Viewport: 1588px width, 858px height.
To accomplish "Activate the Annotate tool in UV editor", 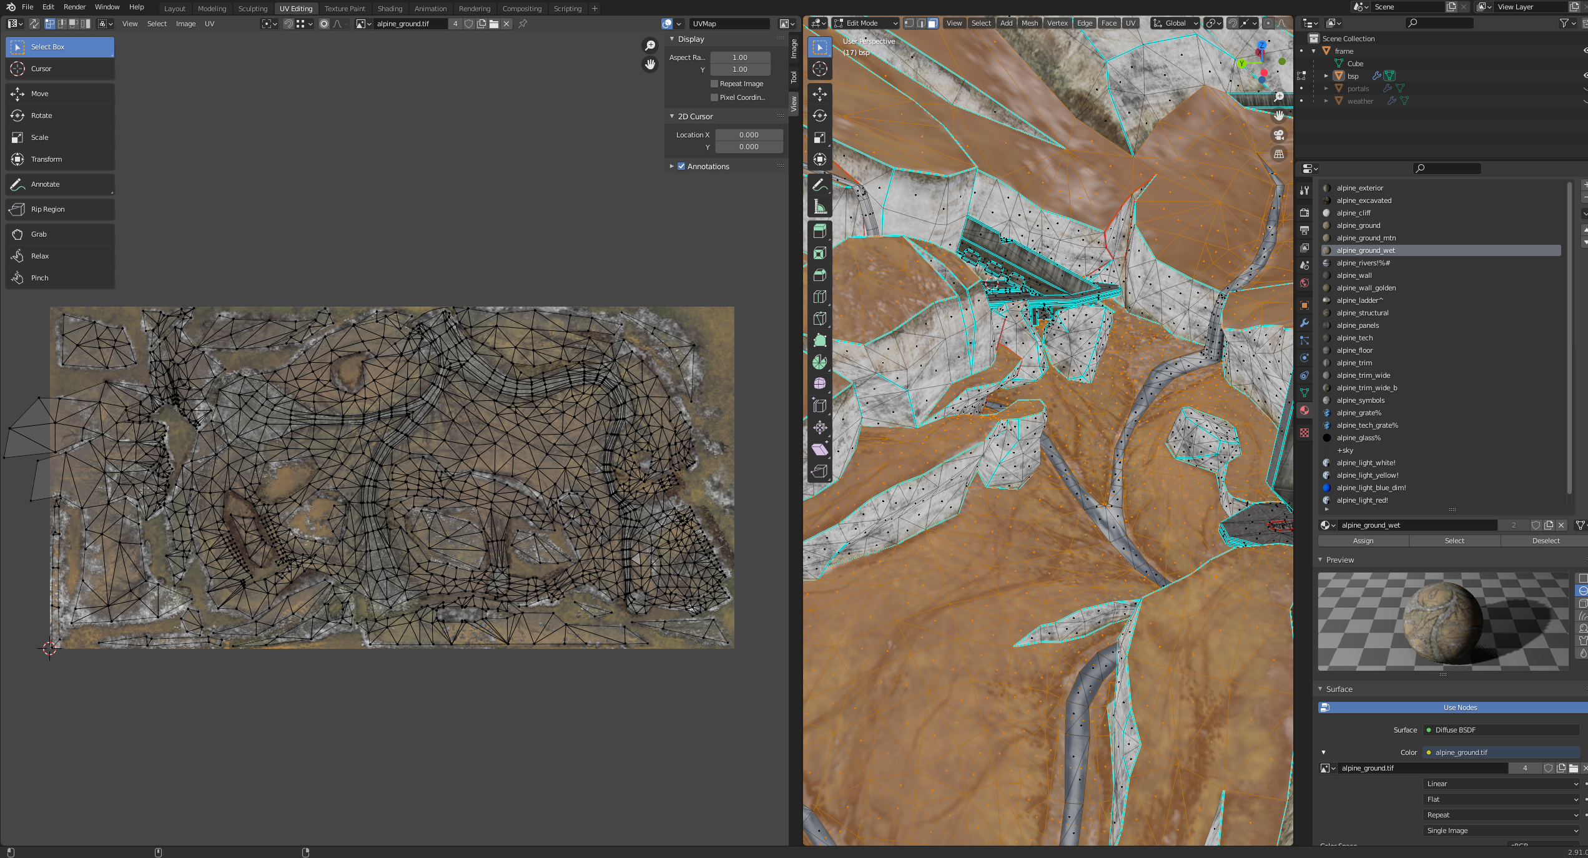I will click(45, 184).
